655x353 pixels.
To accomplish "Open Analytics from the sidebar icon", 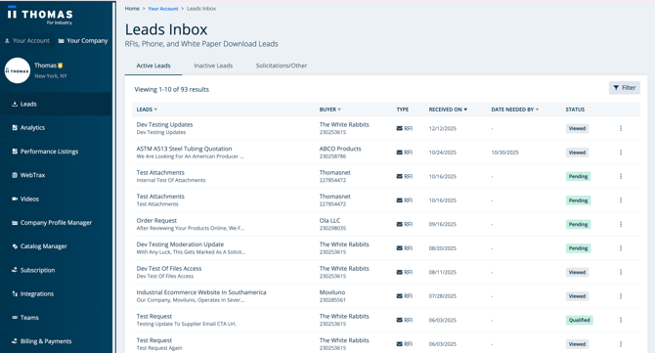I will (15, 128).
